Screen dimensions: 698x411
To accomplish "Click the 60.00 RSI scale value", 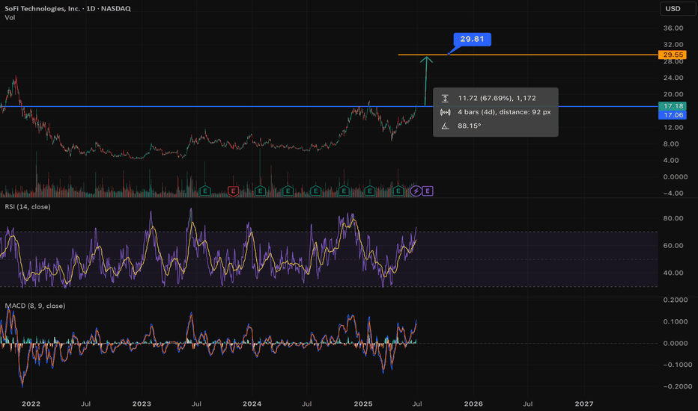I will click(x=673, y=246).
